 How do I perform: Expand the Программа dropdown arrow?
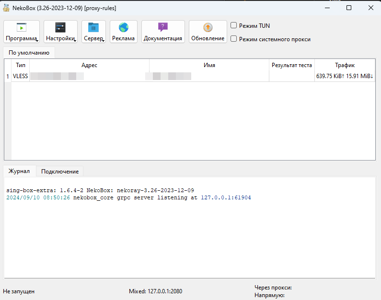pos(37,41)
